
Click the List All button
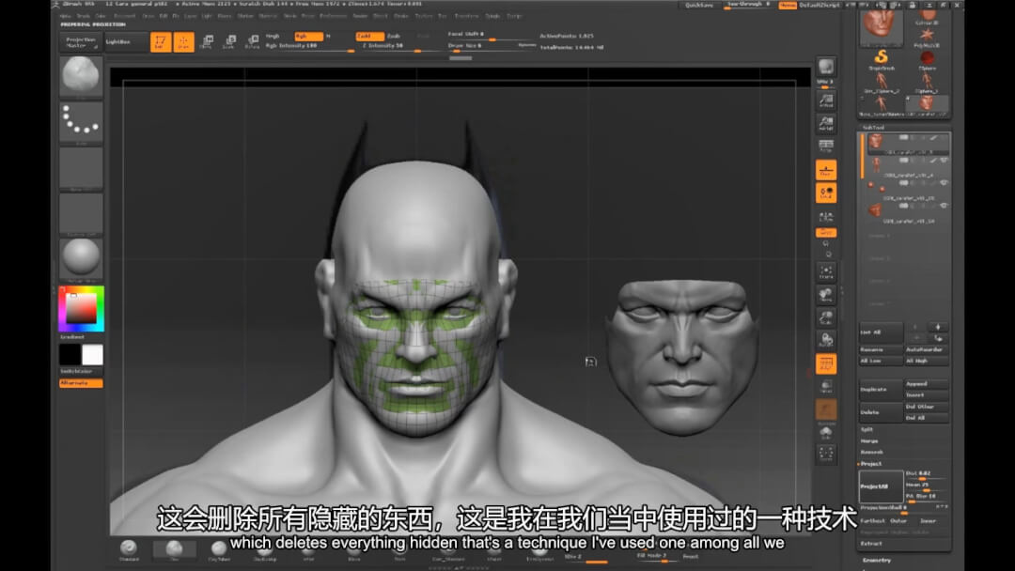pos(881,332)
